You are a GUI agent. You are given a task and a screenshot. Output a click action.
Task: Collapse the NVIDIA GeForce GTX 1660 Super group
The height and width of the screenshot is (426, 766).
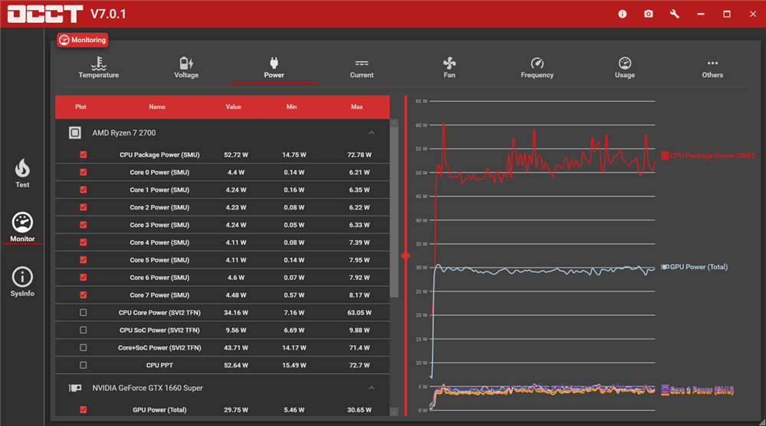[372, 388]
